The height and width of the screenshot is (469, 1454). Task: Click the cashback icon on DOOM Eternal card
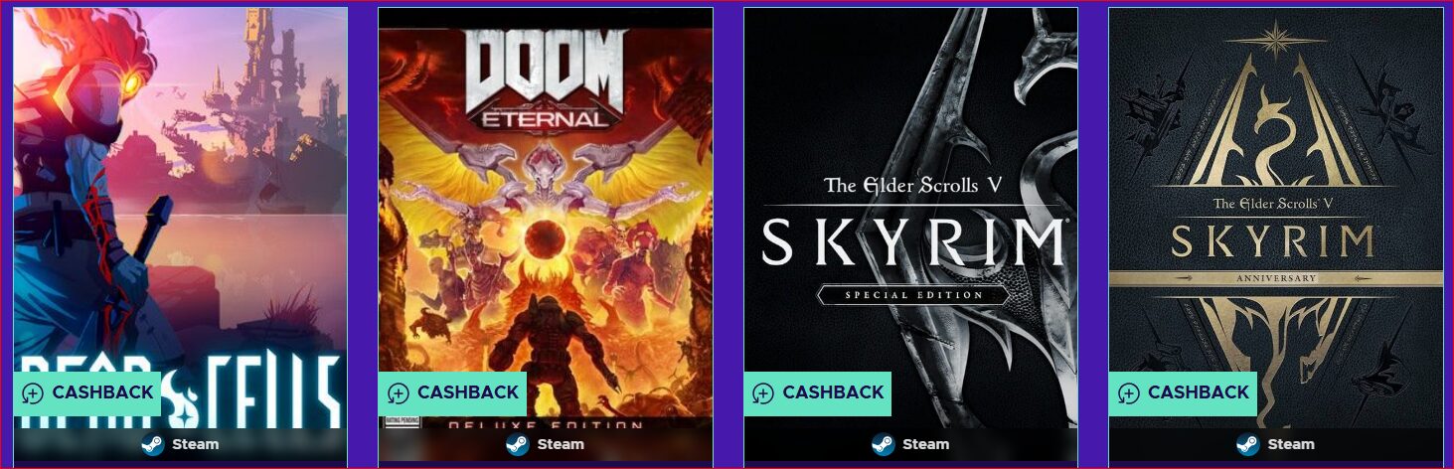click(398, 393)
